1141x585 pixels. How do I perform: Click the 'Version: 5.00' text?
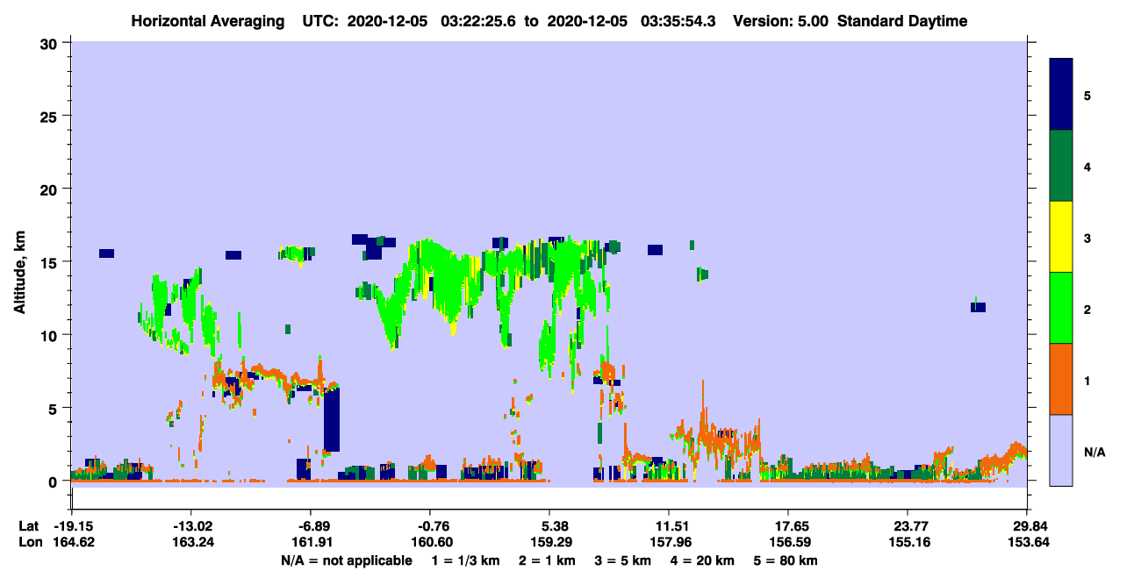click(x=779, y=21)
